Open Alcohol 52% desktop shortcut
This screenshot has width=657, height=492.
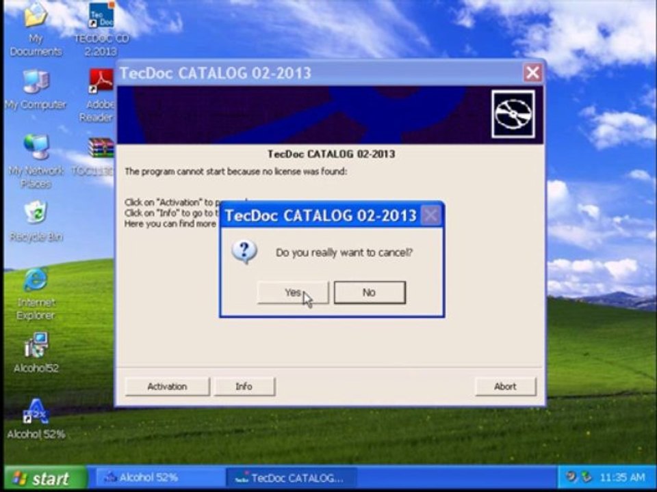36,418
